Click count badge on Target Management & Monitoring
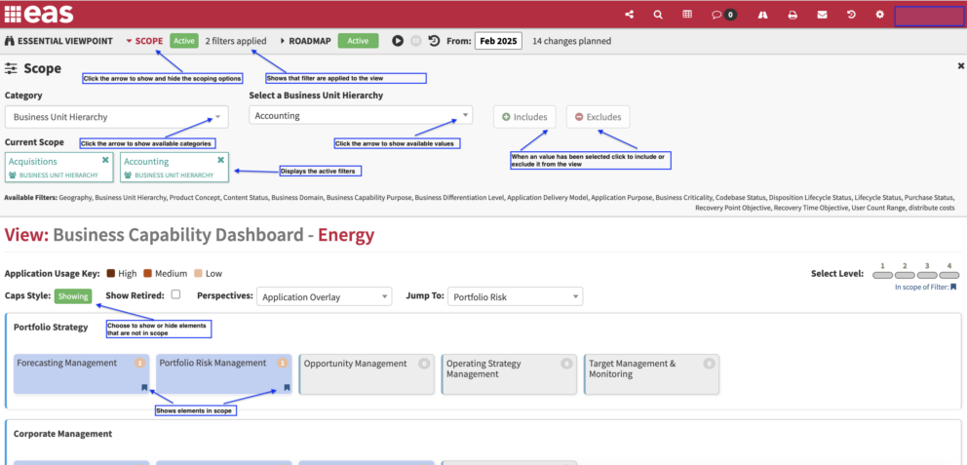 [710, 364]
